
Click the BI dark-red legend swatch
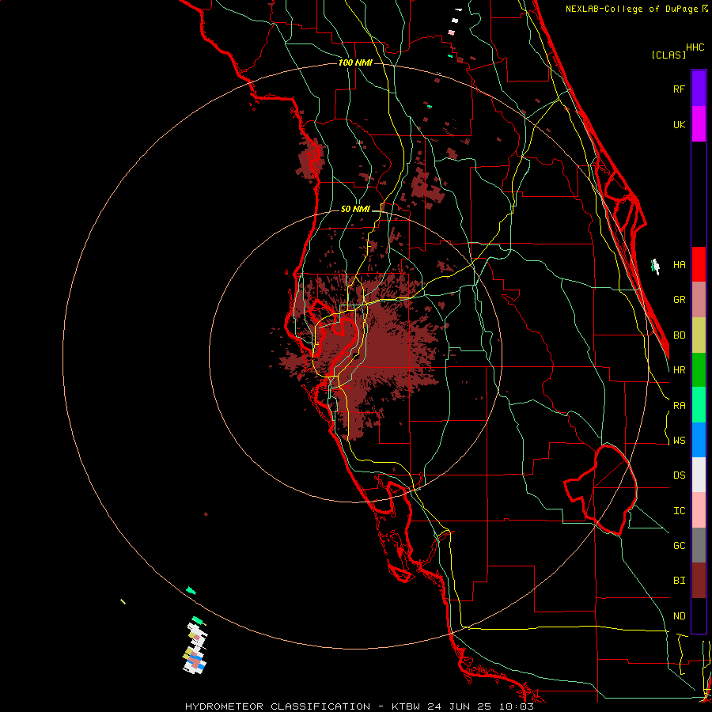pos(699,581)
